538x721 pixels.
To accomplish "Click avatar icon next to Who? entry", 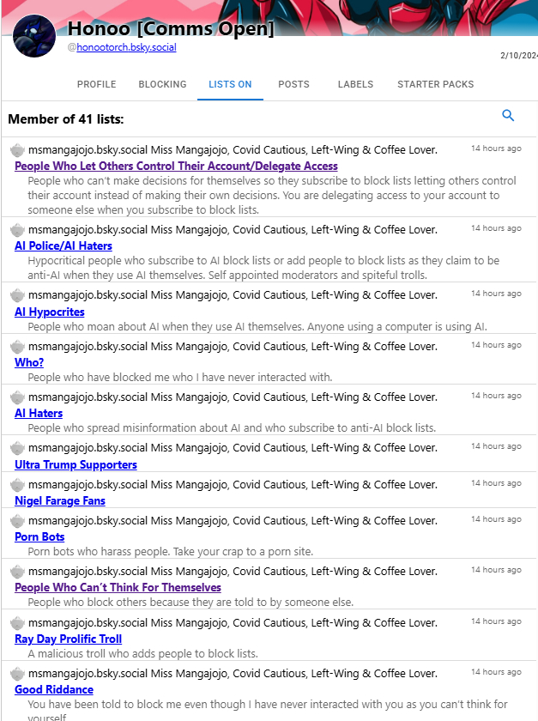I will point(17,347).
